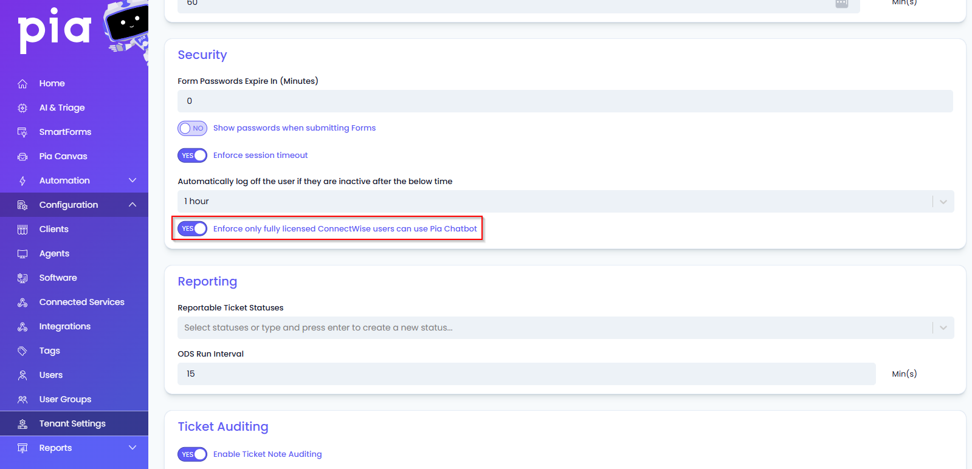Click the Min(s) label beside ODS interval

click(905, 374)
